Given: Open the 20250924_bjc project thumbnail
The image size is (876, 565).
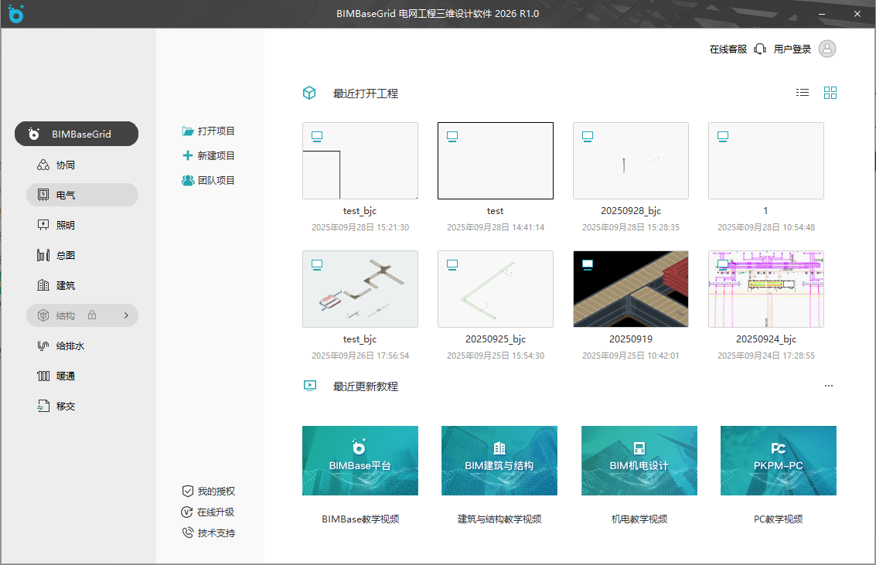Looking at the screenshot, I should [765, 289].
